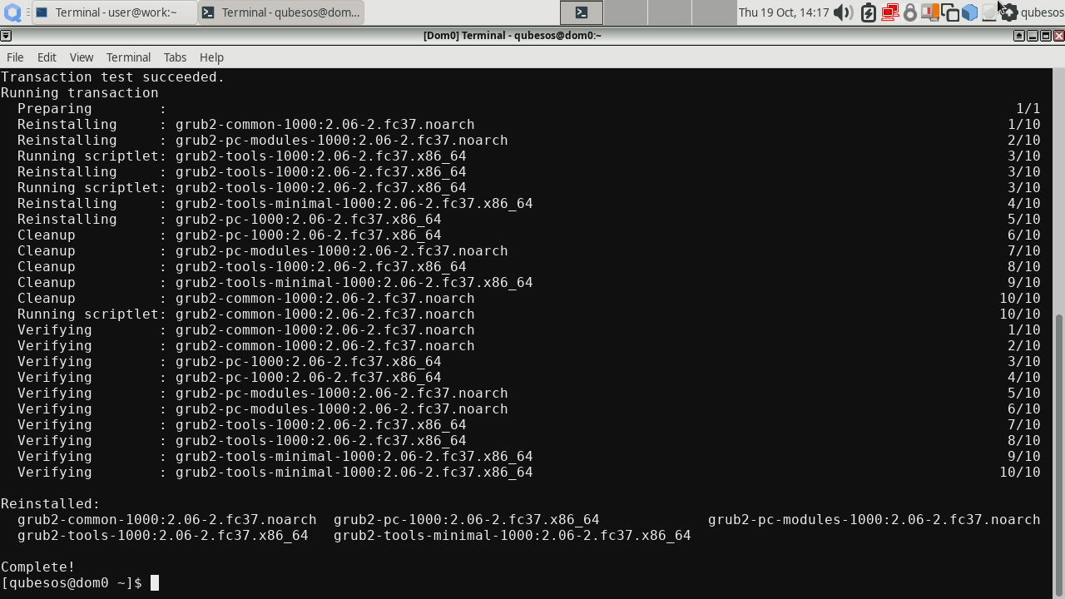
Task: Click the Verifying grub2-tools line 7/10
Action: (528, 425)
